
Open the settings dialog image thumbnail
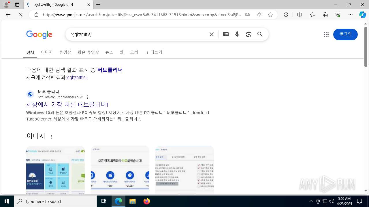[184, 170]
